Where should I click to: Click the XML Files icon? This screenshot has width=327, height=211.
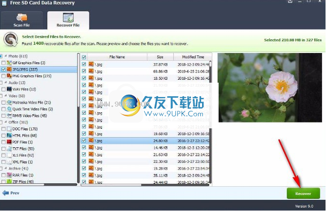pos(9,162)
